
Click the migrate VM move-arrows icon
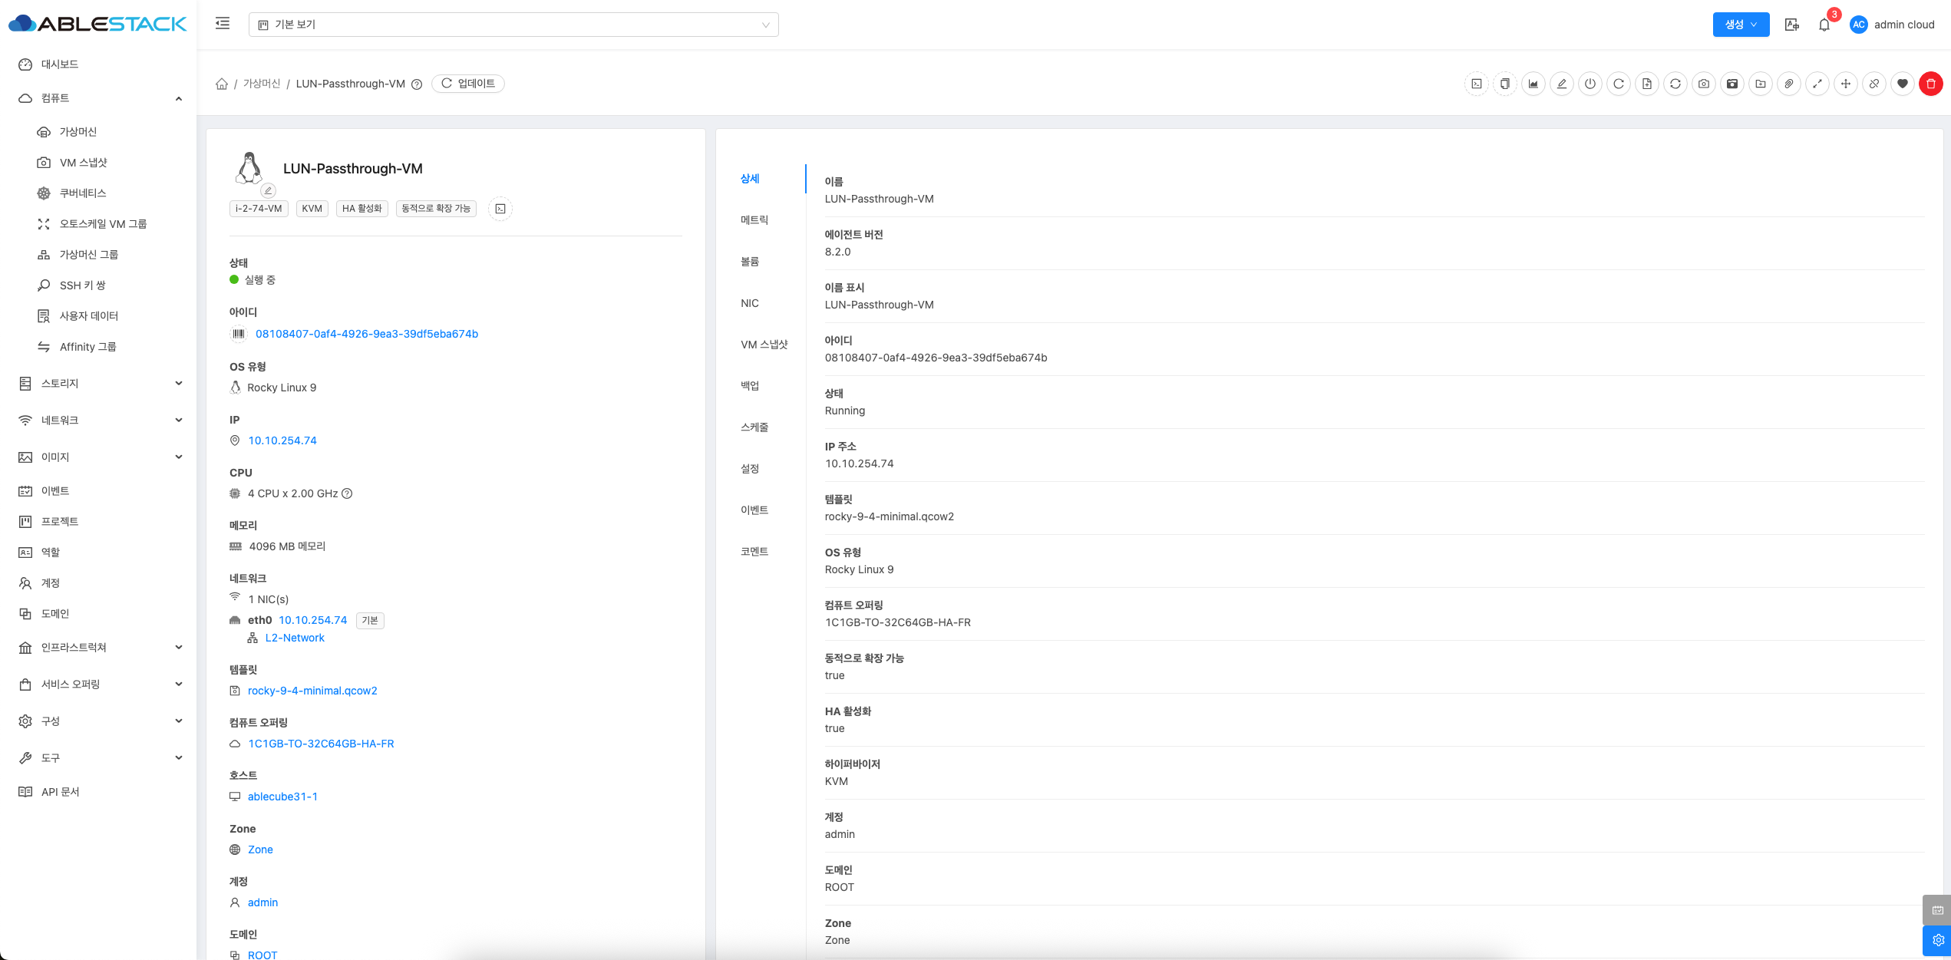(1845, 84)
